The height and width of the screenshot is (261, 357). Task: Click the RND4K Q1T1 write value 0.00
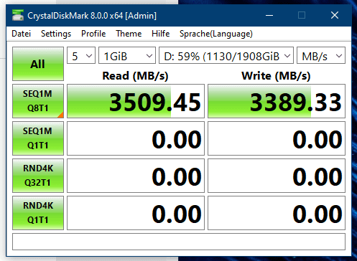[x=277, y=213]
